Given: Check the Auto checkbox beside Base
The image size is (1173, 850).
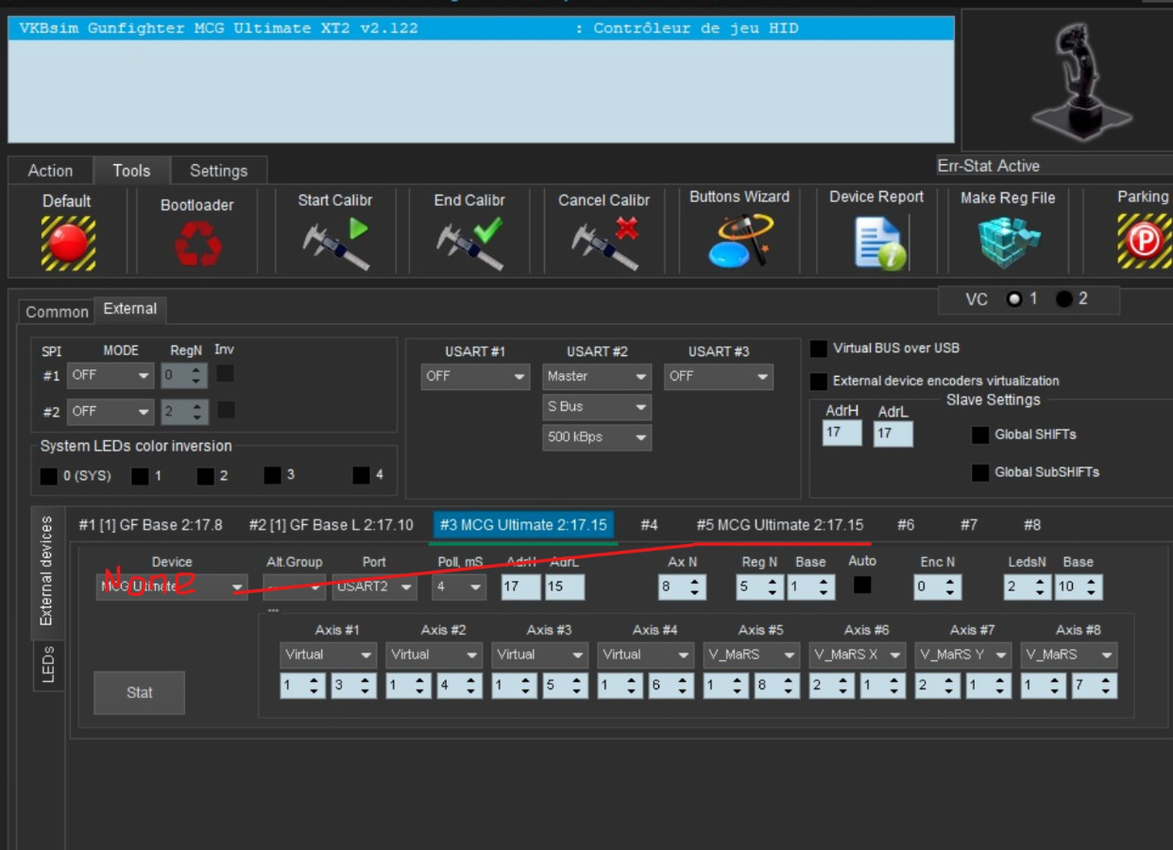Looking at the screenshot, I should coord(862,586).
